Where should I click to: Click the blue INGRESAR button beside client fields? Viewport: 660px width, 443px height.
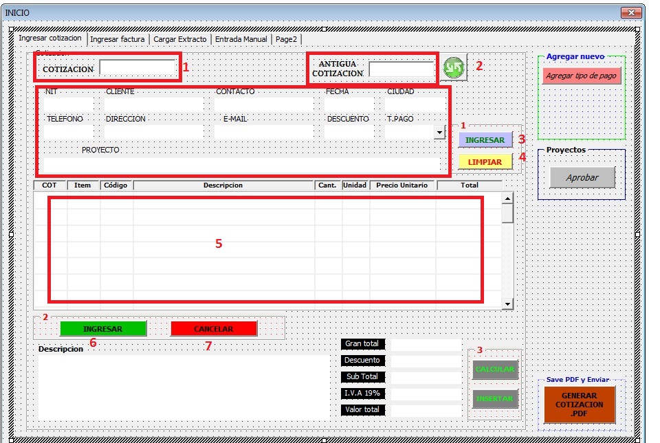[485, 140]
